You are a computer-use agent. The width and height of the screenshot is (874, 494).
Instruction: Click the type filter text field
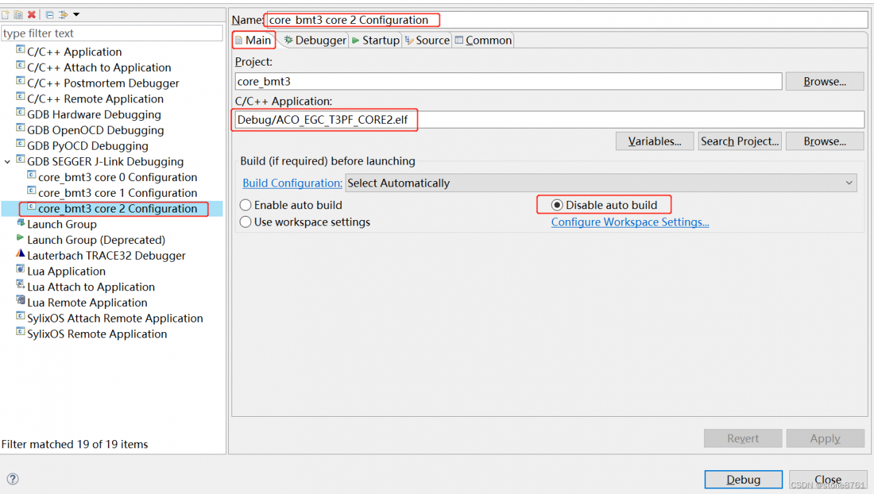pos(111,33)
